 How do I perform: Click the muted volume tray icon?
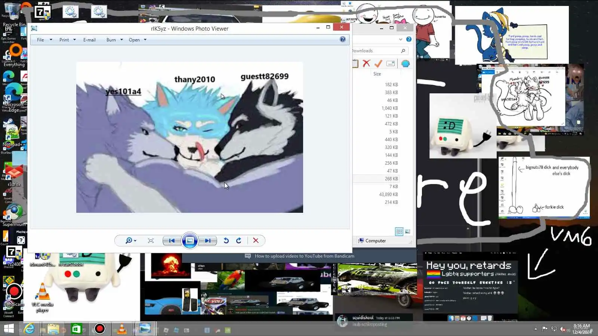pos(563,329)
